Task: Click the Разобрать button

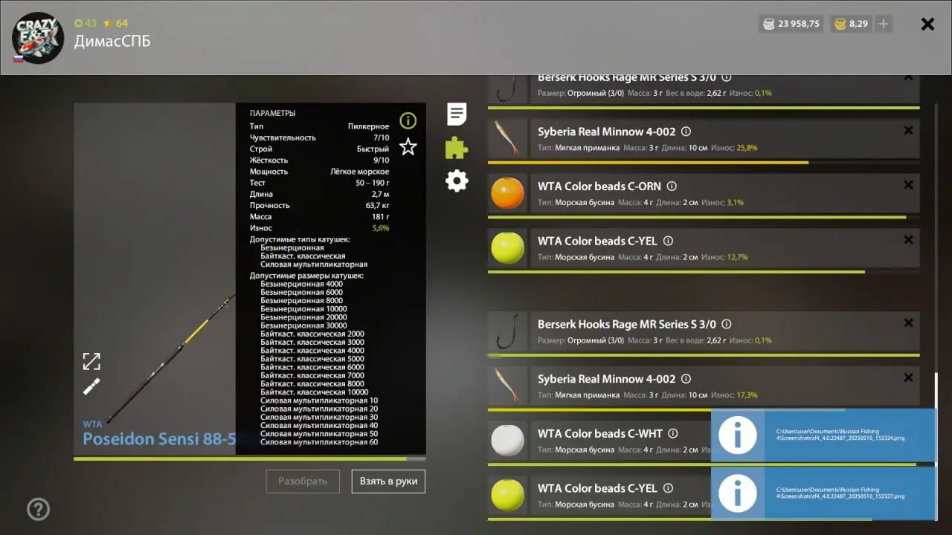Action: [303, 481]
